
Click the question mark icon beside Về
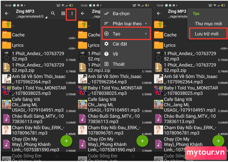tap(107, 54)
